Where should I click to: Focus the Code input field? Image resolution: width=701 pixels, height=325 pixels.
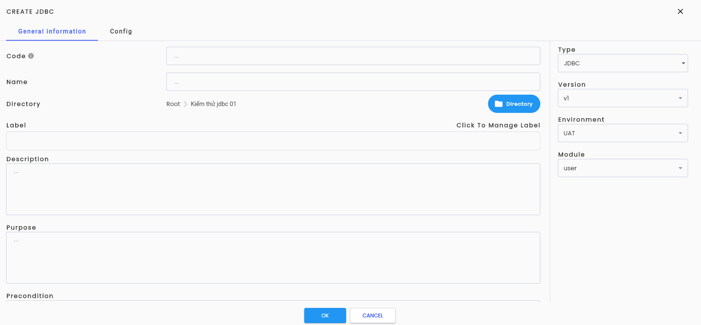click(353, 56)
